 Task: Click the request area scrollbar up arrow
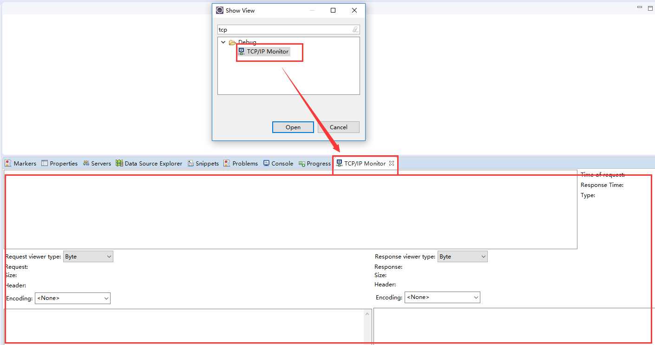point(368,314)
